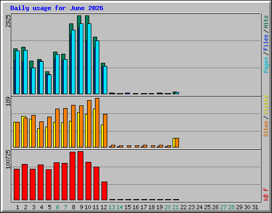Image resolution: width=272 pixels, height=213 pixels.
Task: Click the orange sites bar for day 6
Action: [x=57, y=128]
